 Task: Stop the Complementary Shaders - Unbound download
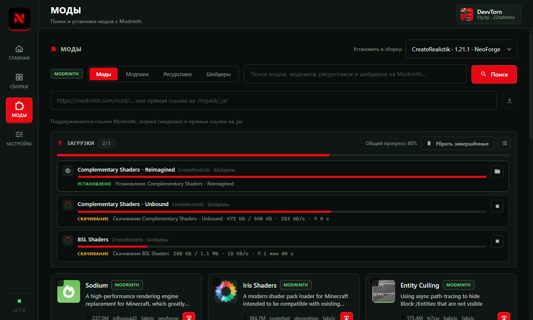tap(497, 206)
